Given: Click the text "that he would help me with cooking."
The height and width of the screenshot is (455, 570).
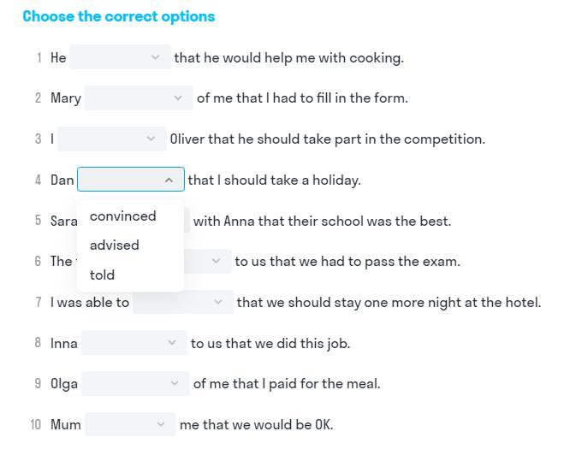Looking at the screenshot, I should pos(288,57).
